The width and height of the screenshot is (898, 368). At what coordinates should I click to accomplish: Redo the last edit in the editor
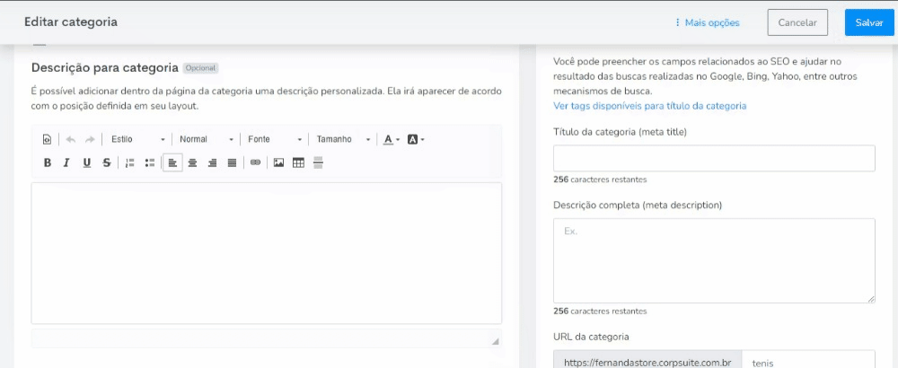click(89, 140)
